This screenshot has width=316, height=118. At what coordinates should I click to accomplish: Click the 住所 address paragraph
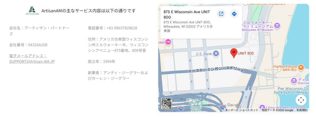pos(118,45)
